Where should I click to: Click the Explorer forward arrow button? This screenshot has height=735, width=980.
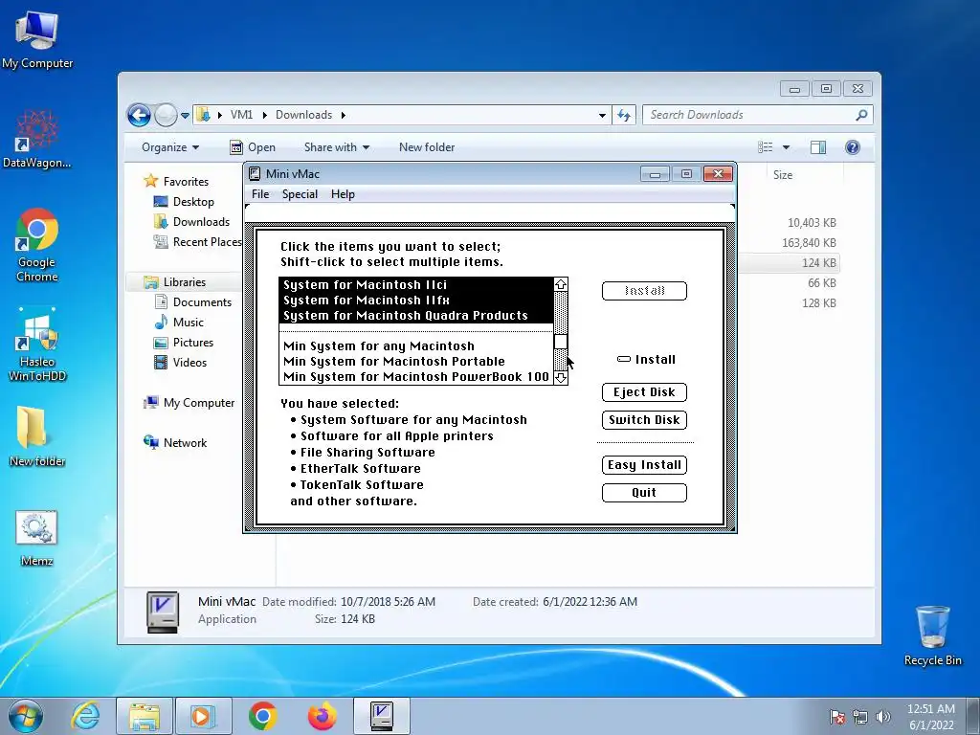click(x=166, y=115)
